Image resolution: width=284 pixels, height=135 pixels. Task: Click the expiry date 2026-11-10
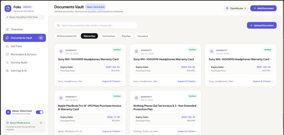[x=113, y=117]
